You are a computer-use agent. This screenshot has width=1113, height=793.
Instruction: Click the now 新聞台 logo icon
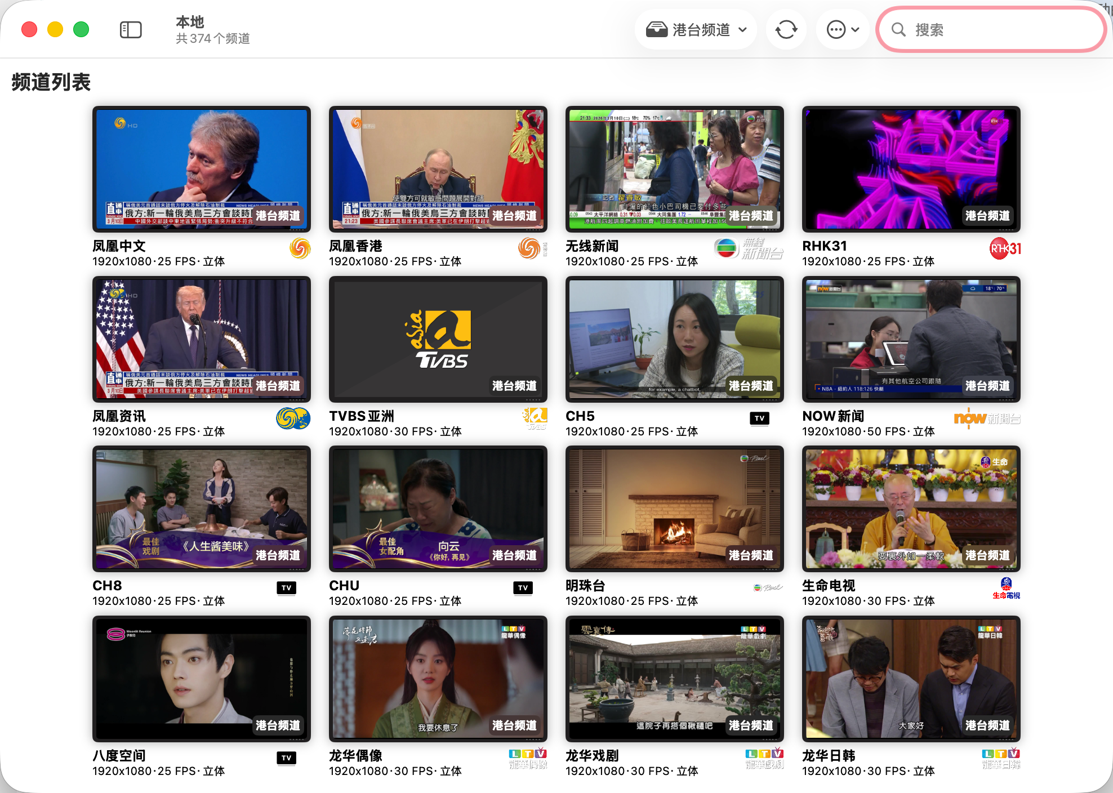point(987,418)
